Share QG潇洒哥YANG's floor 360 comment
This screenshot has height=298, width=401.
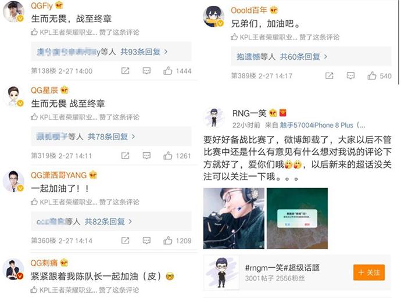tap(125, 240)
